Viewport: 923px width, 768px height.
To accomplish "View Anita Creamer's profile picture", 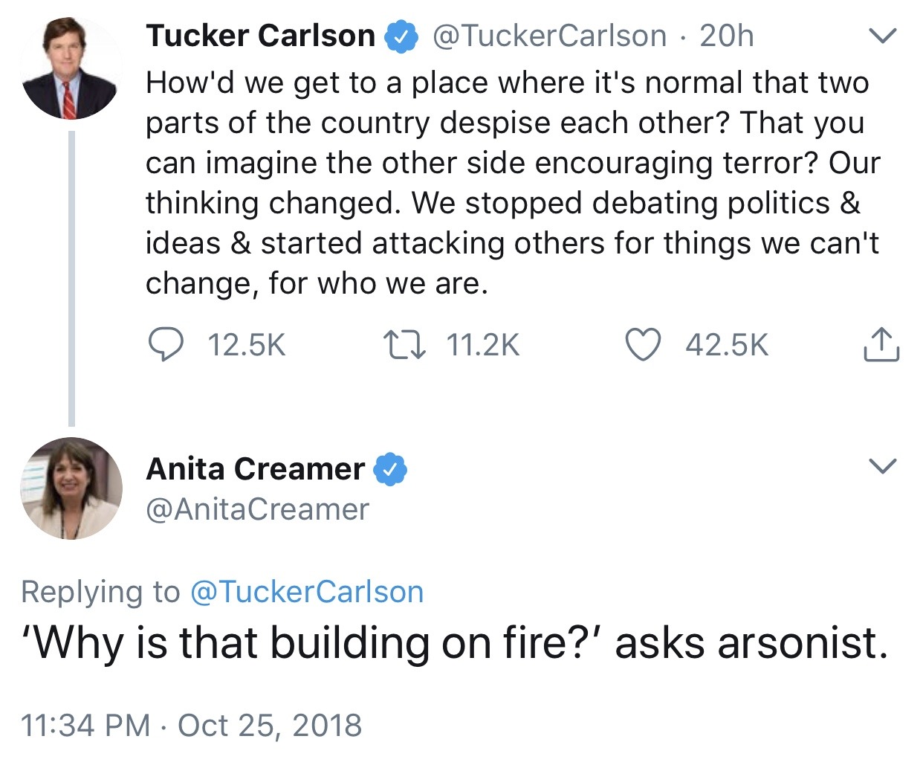I will [x=71, y=488].
